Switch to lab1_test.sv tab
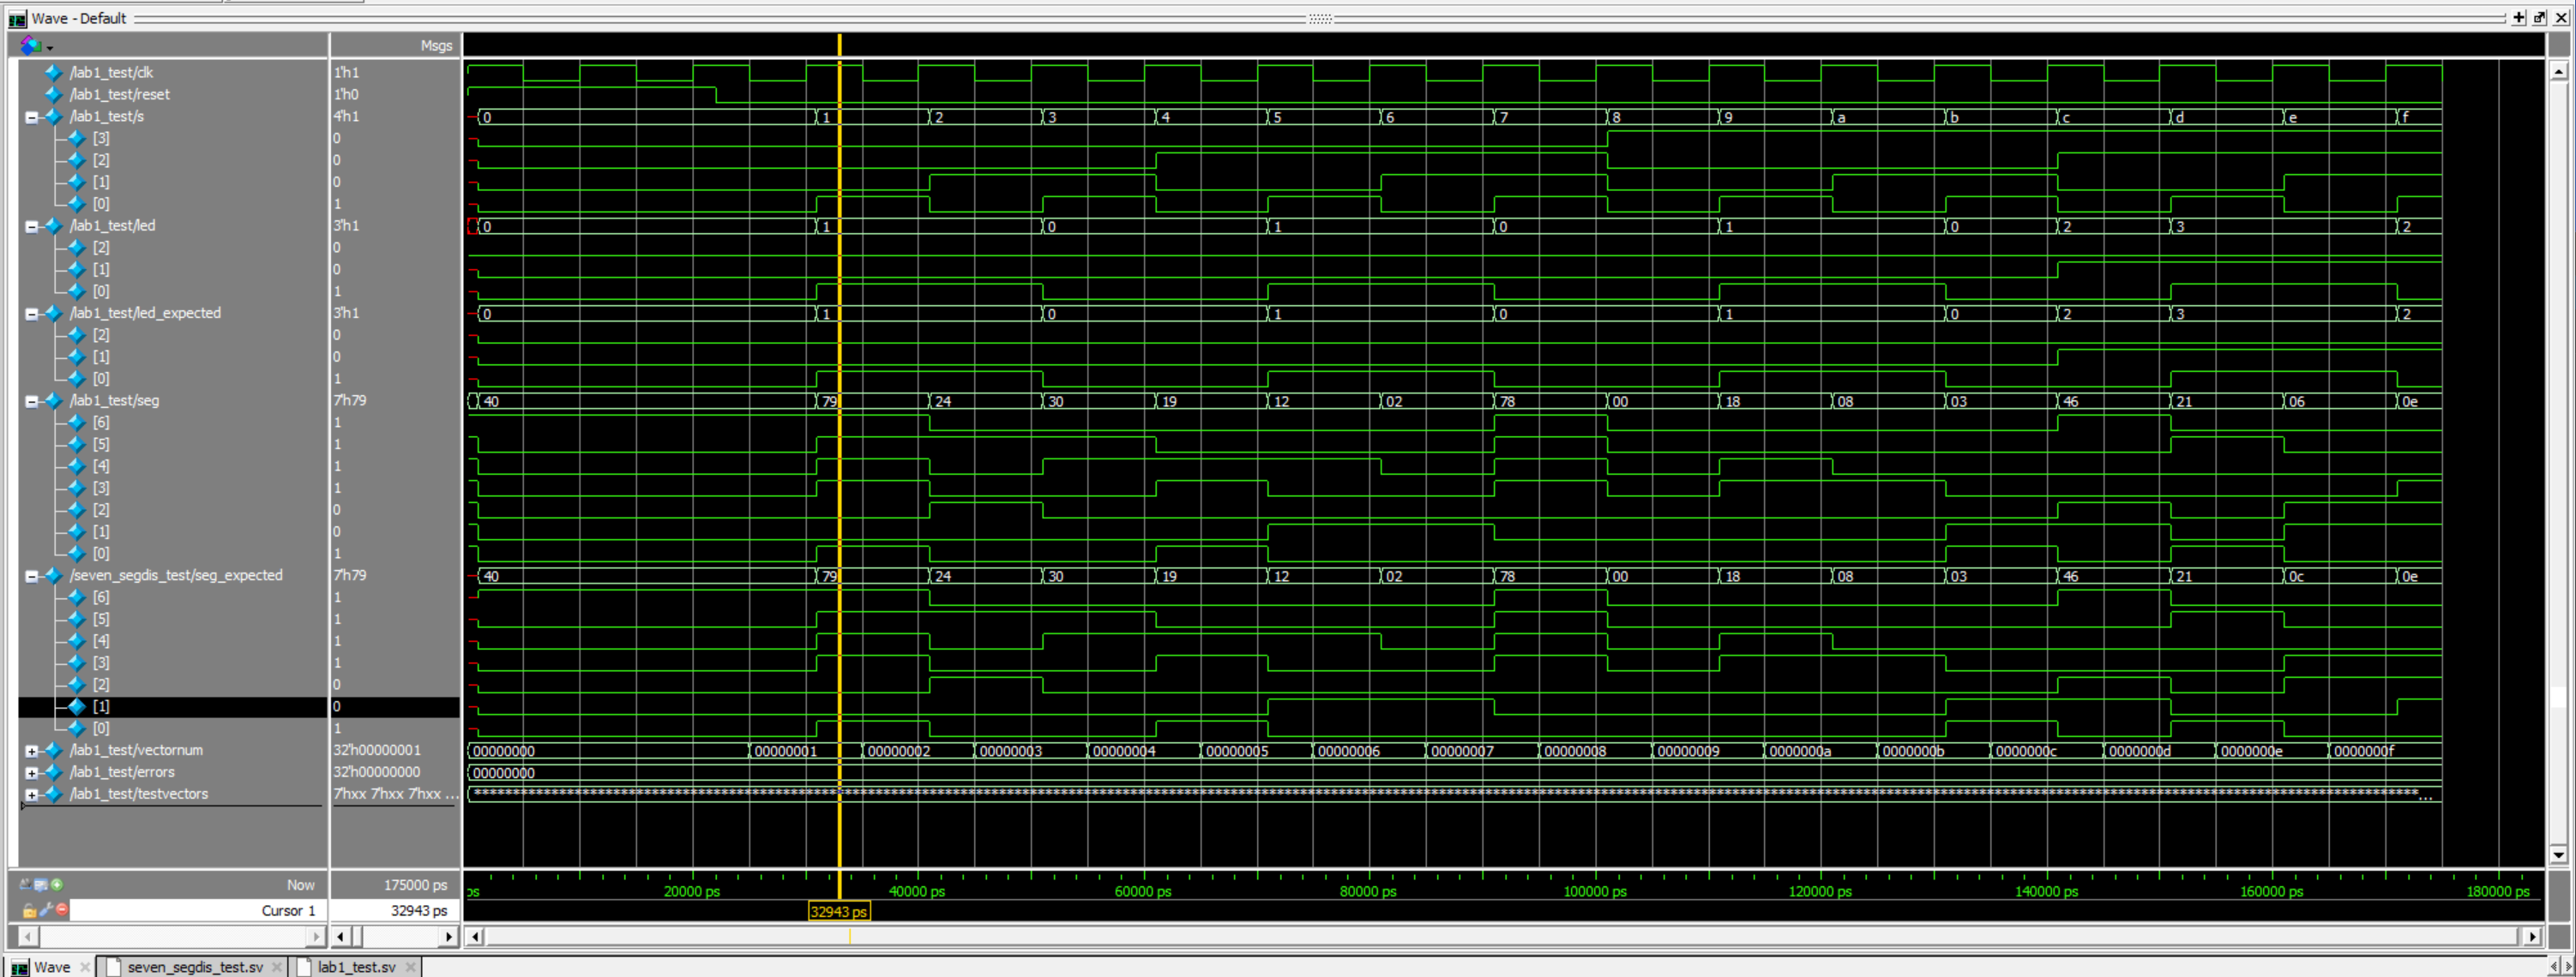This screenshot has width=2576, height=977. click(356, 966)
